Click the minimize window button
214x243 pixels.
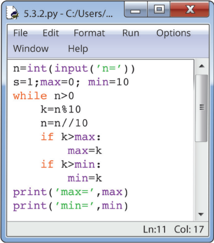pos(136,9)
